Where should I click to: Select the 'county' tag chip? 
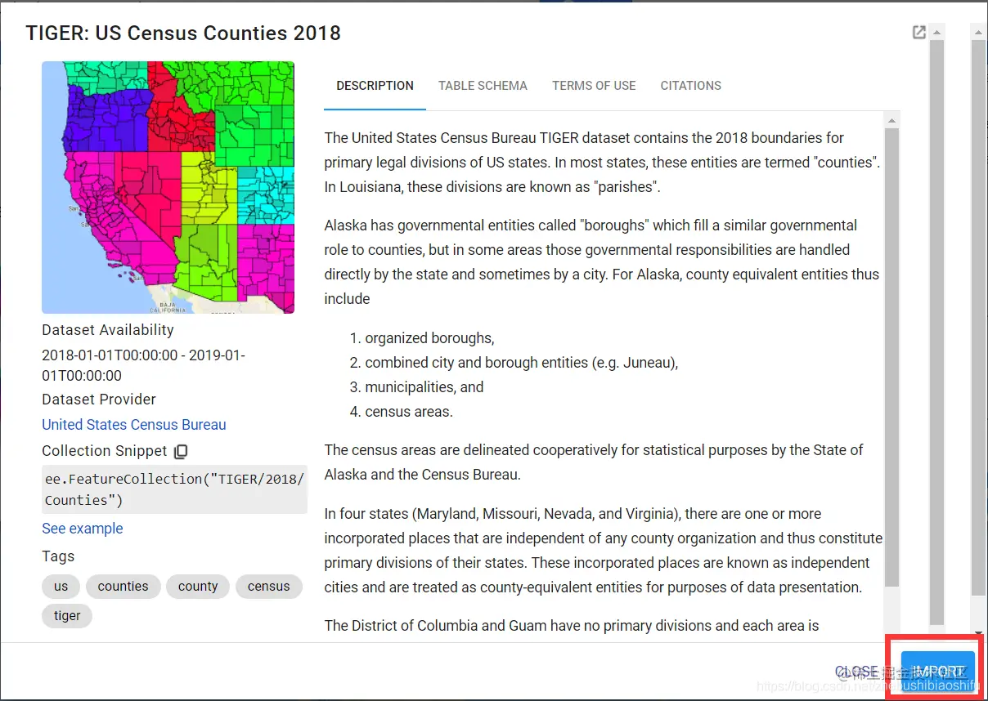point(198,587)
